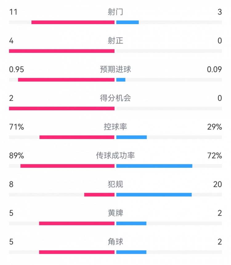
Task: Select the pink 控球率 bar
Action: coord(77,137)
